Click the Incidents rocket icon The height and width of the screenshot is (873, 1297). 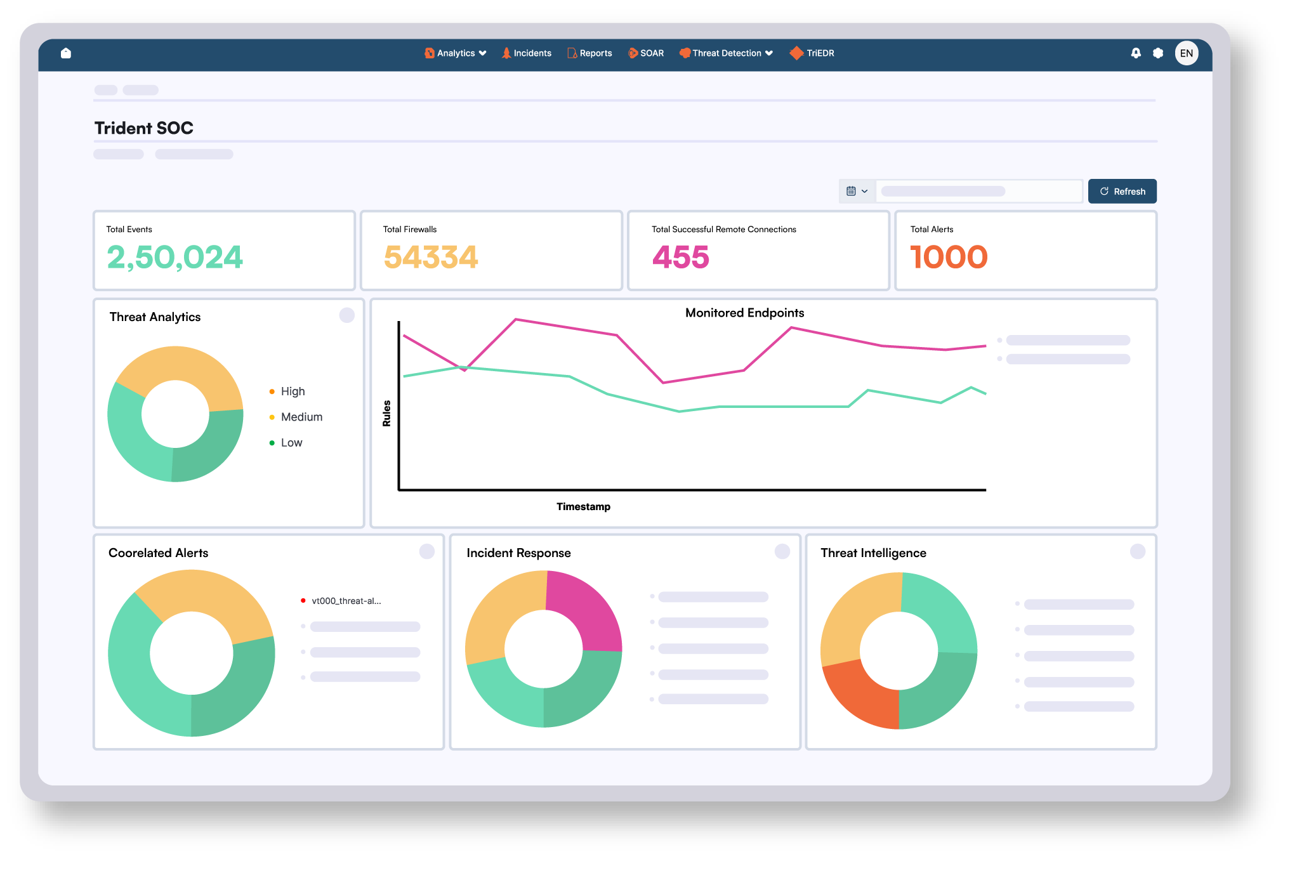point(506,53)
